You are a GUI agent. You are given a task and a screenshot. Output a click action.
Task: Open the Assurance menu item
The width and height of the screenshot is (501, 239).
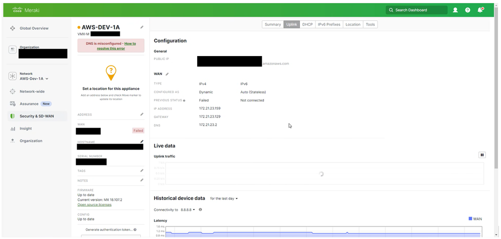click(x=29, y=104)
